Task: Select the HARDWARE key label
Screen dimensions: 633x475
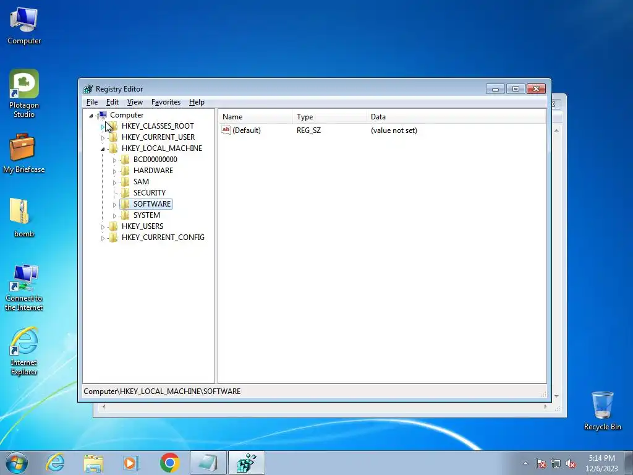Action: pyautogui.click(x=153, y=171)
